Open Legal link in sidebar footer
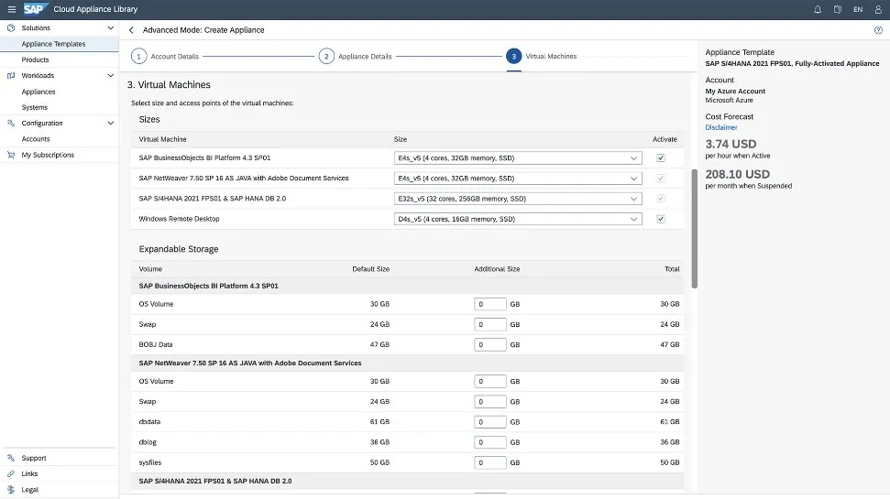Screen dimensions: 890x499 coord(30,490)
